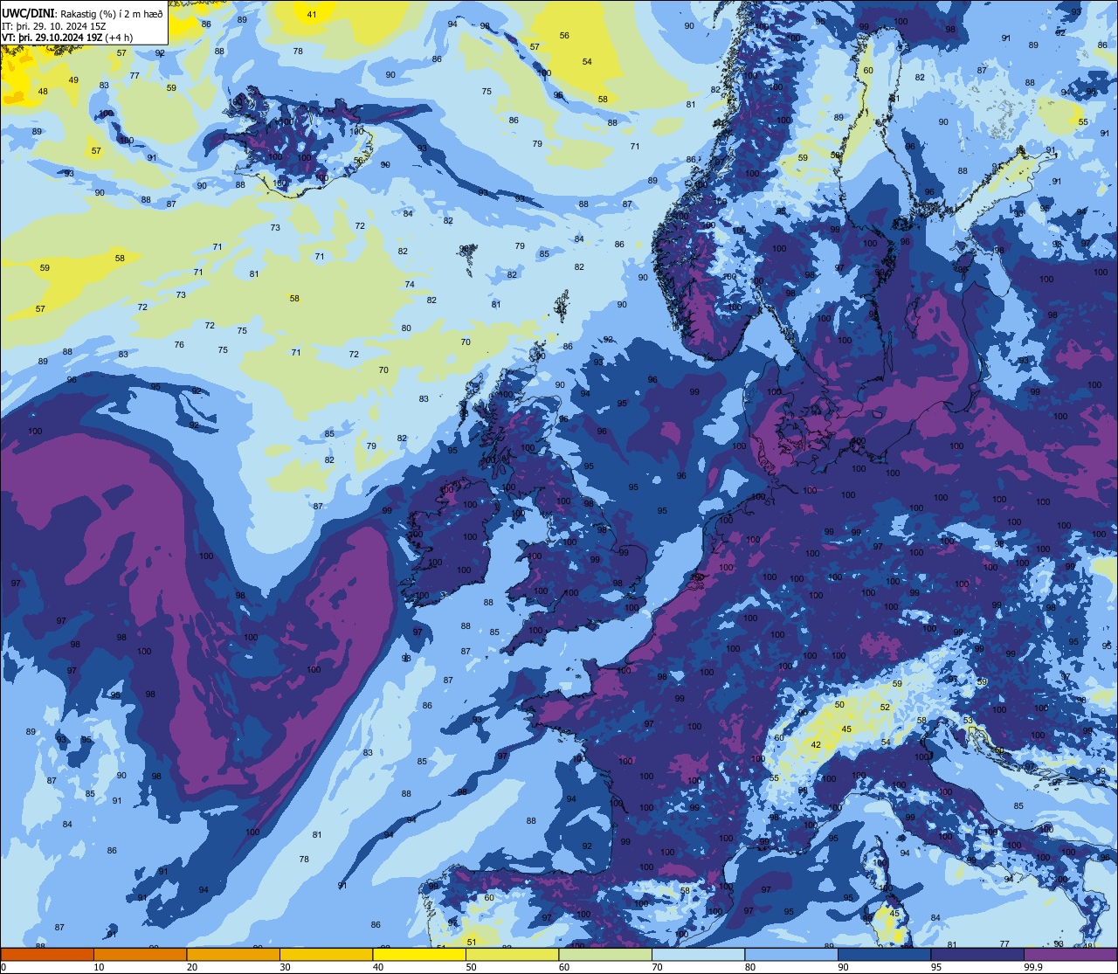Click the legend scale label 70

click(657, 967)
